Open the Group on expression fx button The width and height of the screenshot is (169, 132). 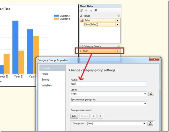coord(150,124)
